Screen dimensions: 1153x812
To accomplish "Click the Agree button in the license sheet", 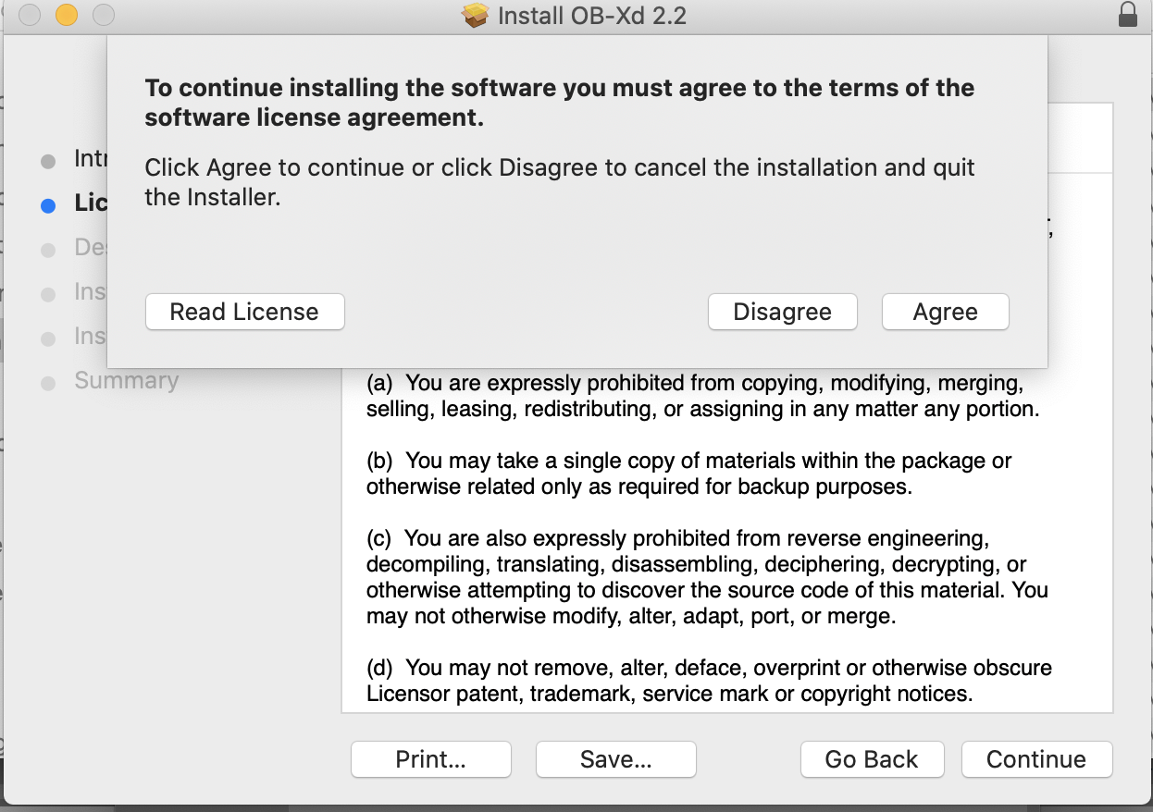I will (x=945, y=312).
